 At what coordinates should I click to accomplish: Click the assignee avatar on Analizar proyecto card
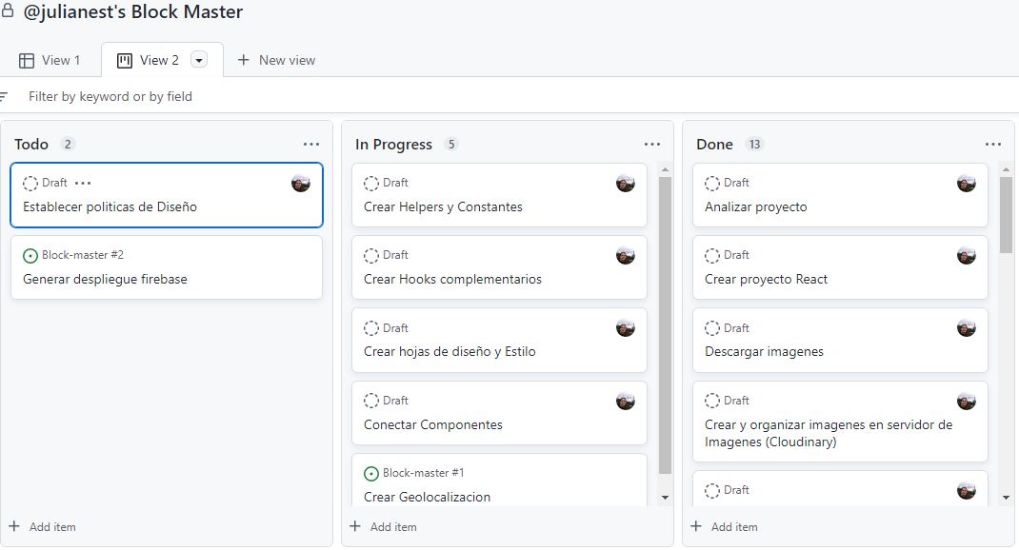967,183
